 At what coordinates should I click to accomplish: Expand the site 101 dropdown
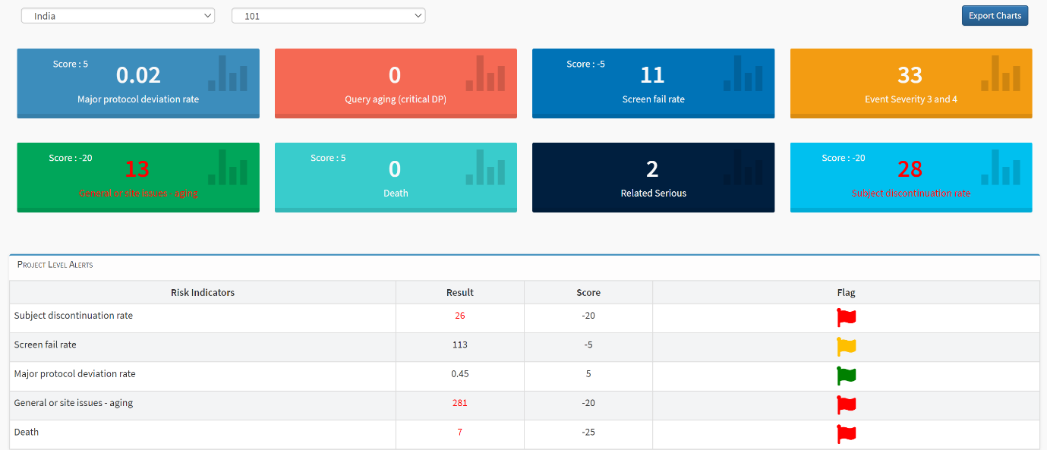[328, 15]
